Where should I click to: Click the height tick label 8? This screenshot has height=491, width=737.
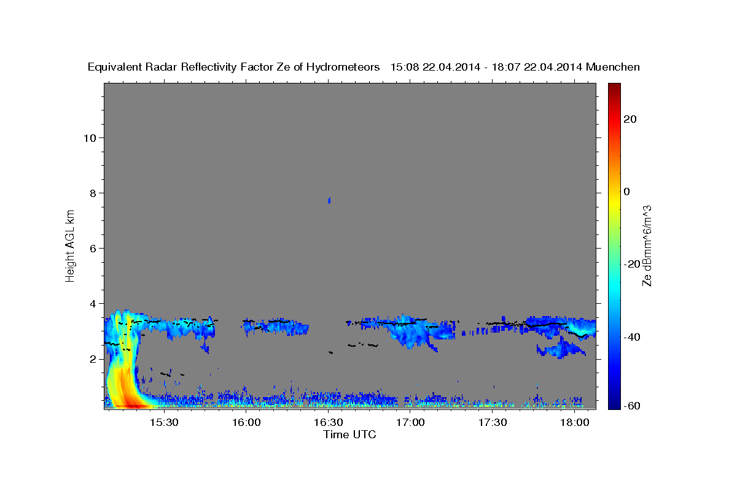point(93,193)
